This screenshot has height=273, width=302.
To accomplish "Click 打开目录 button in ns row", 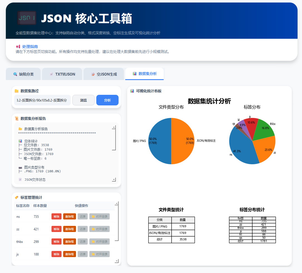I will pyautogui.click(x=100, y=216).
